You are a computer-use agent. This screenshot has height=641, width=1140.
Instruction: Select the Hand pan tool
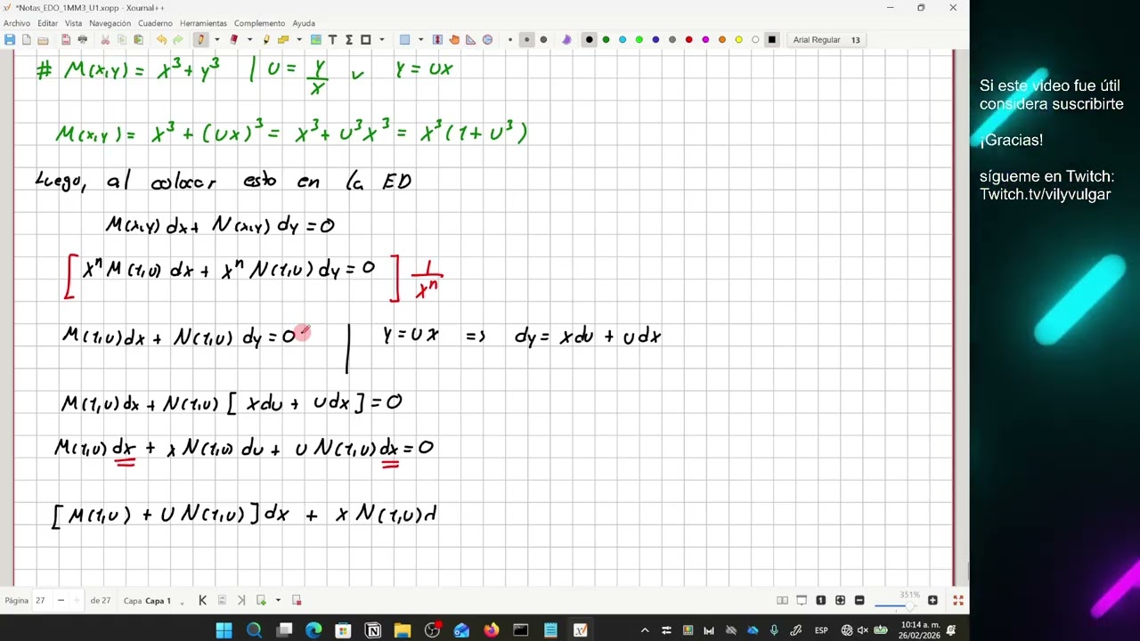pos(454,39)
